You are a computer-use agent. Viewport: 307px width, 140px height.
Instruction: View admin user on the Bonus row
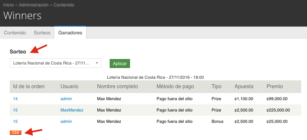point(66,121)
